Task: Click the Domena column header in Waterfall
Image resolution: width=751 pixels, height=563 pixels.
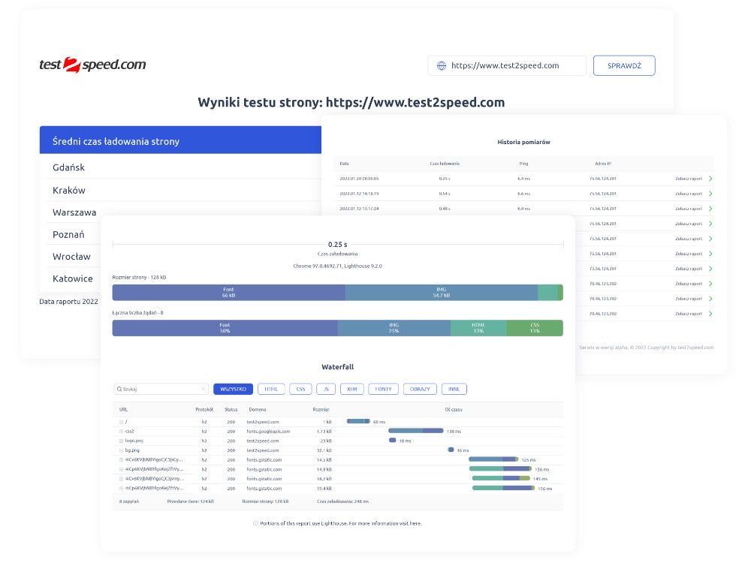Action: [x=257, y=410]
